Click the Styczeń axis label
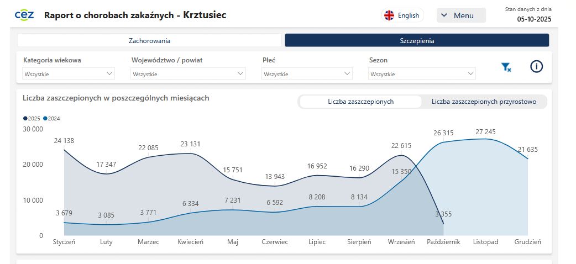The height and width of the screenshot is (264, 576). pyautogui.click(x=64, y=242)
